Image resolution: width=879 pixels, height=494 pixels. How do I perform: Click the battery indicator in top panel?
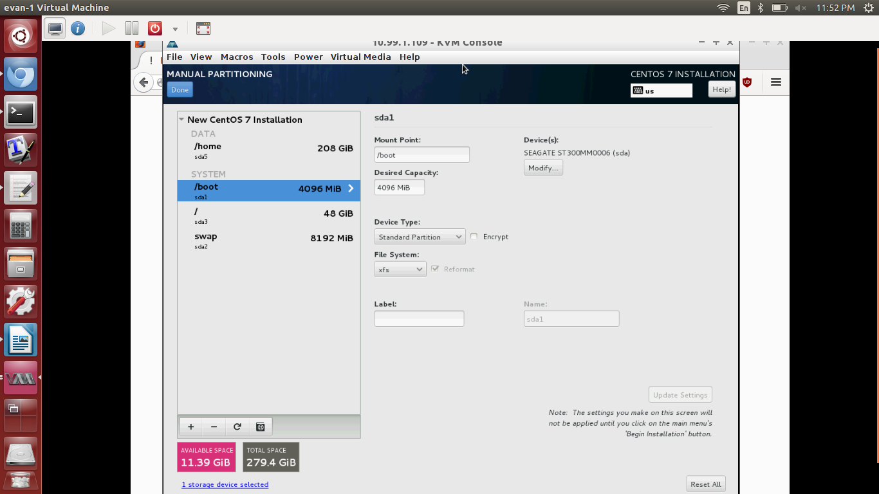click(x=779, y=8)
